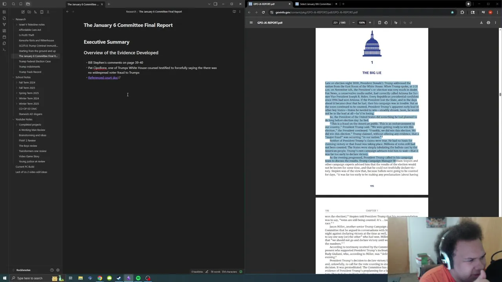Viewport: 502px width, 282px height.
Task: Open Kenosha Riots and Rittenhouse note
Action: point(36,40)
